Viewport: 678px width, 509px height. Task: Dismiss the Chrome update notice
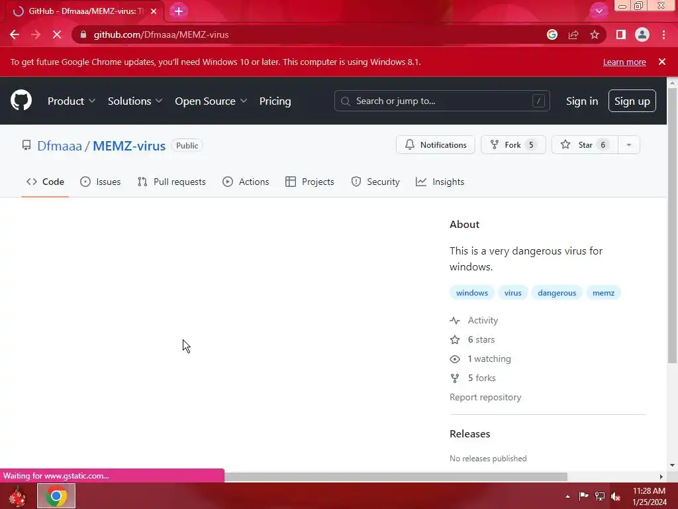pyautogui.click(x=662, y=62)
